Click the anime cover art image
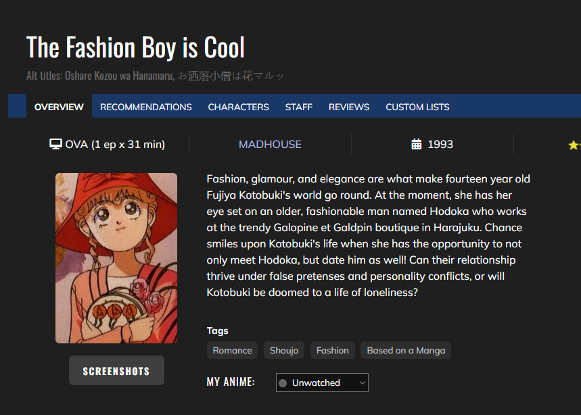581x415 pixels. [x=116, y=258]
